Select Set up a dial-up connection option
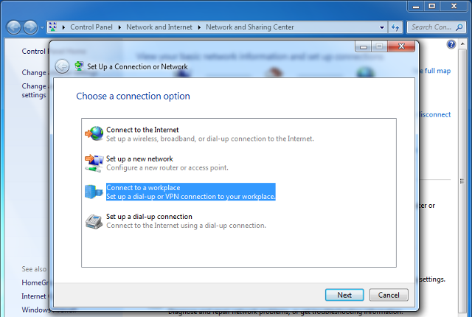The height and width of the screenshot is (317, 472). pos(149,217)
